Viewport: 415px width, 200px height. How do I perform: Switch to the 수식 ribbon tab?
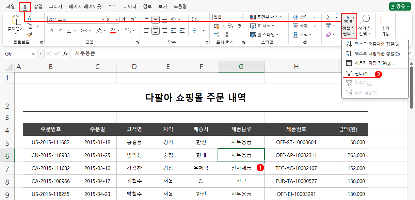(x=112, y=6)
